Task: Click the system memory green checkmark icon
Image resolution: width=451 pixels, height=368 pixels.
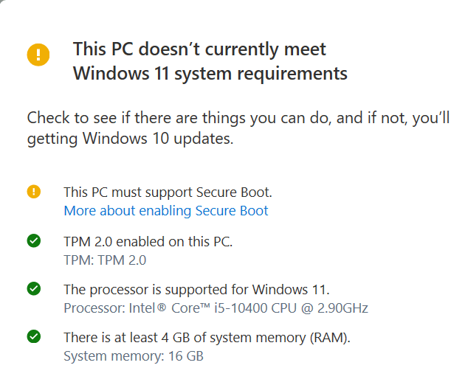Action: (x=33, y=337)
